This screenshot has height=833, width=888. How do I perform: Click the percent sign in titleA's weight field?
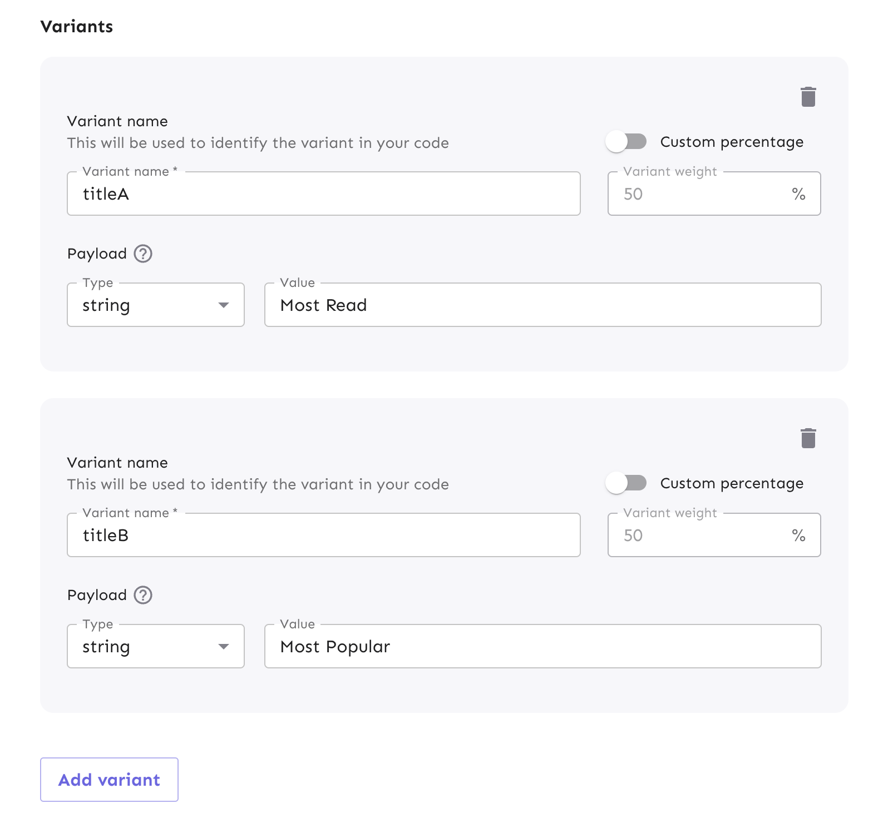[x=798, y=194]
